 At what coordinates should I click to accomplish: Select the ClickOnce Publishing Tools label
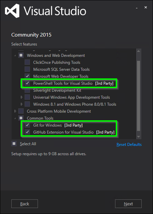(x=57, y=62)
